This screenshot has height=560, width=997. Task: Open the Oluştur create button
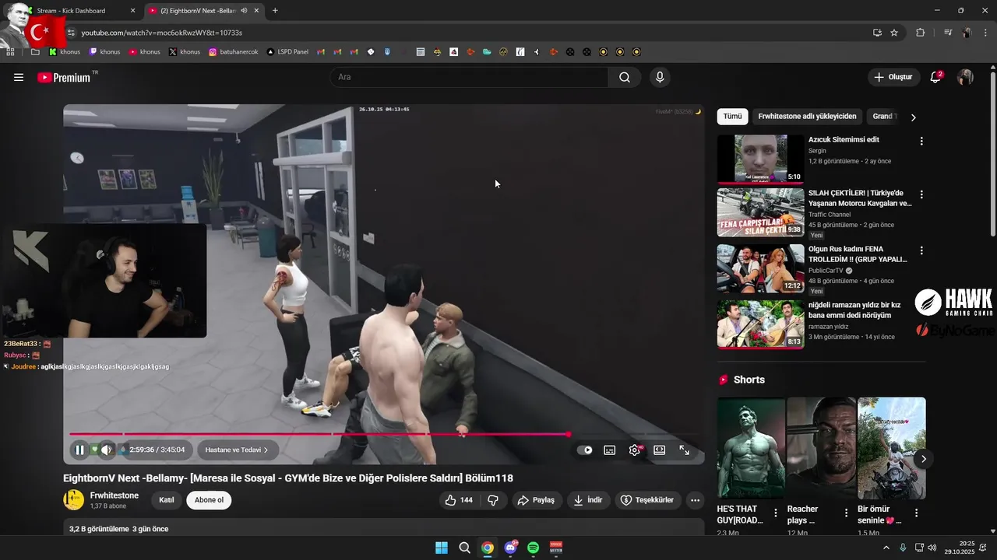click(x=893, y=77)
